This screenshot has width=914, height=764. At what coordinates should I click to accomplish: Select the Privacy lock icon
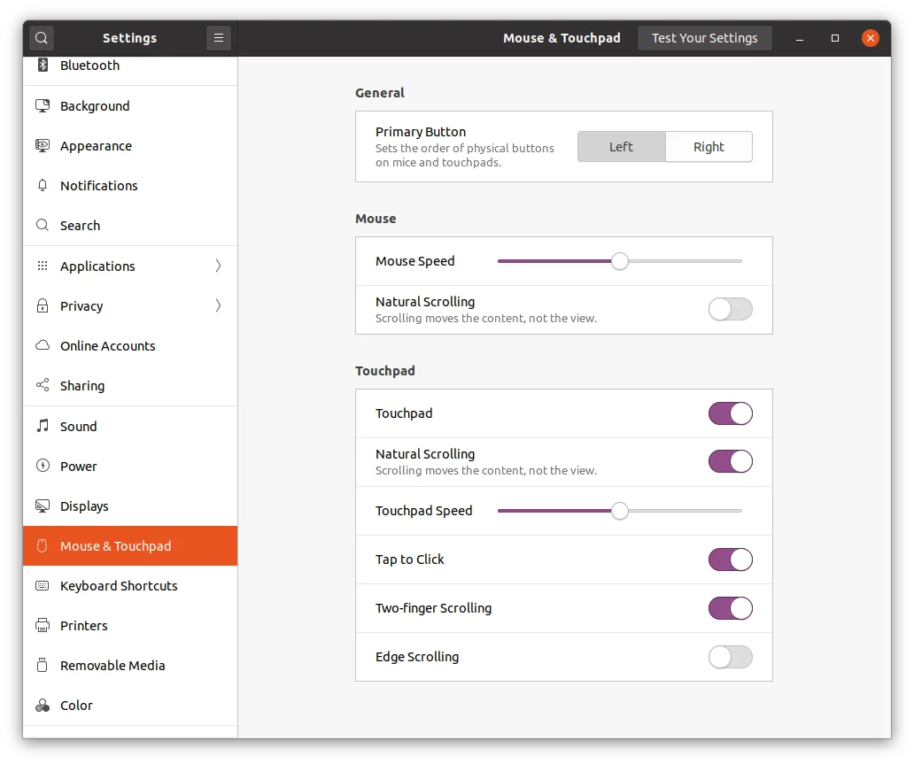tap(43, 306)
